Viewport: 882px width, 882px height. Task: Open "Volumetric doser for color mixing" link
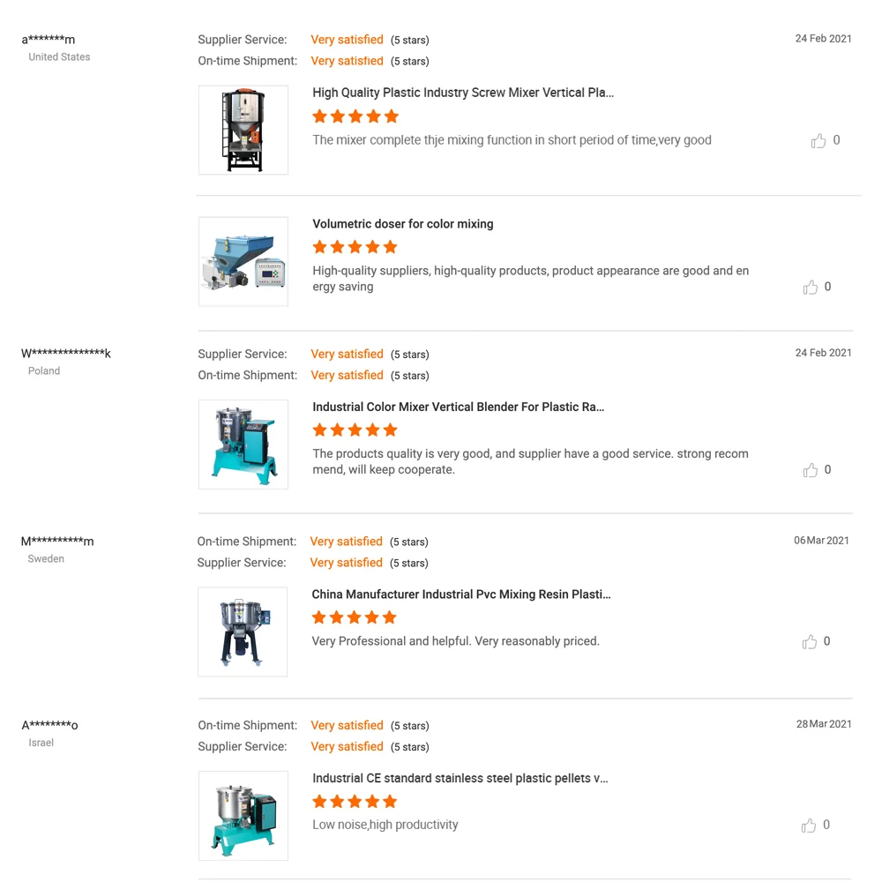coord(403,224)
